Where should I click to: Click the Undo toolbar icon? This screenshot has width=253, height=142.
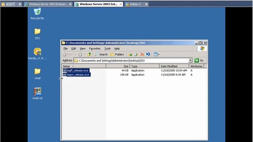pos(148,54)
